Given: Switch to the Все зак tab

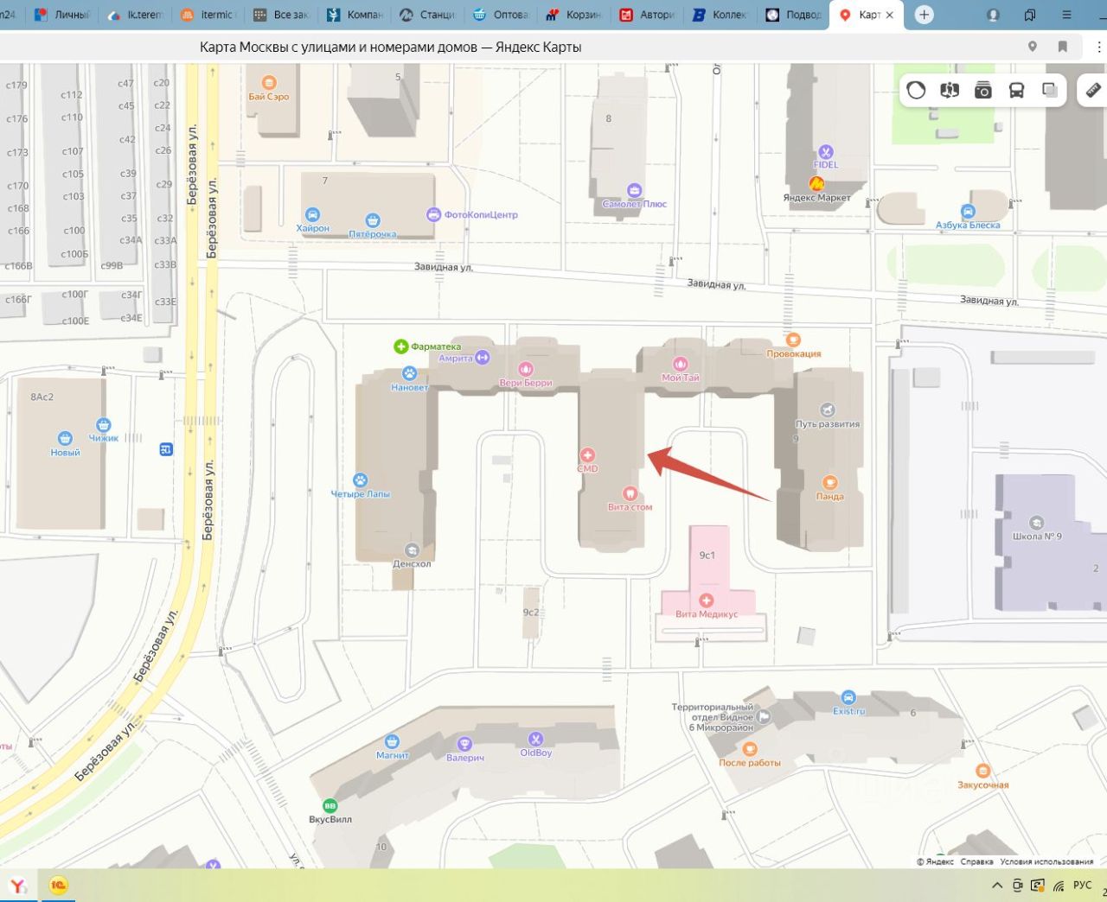Looking at the screenshot, I should click(282, 15).
